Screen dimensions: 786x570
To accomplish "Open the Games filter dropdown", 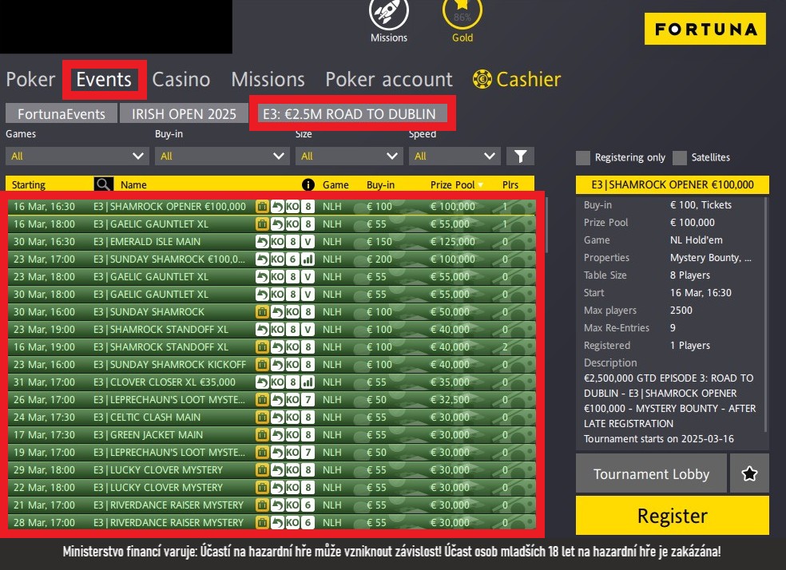I will point(77,156).
